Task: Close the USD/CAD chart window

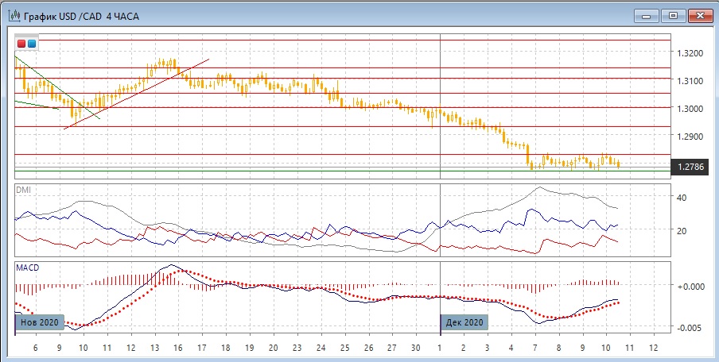Action: [700, 15]
